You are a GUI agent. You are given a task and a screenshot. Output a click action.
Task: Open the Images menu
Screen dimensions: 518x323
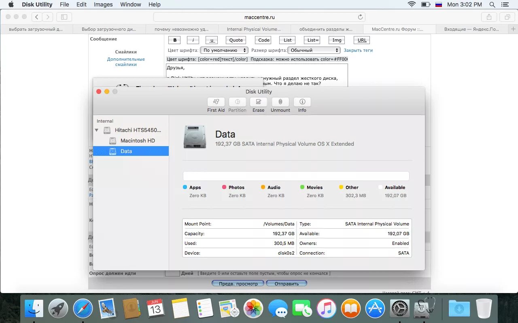(103, 4)
